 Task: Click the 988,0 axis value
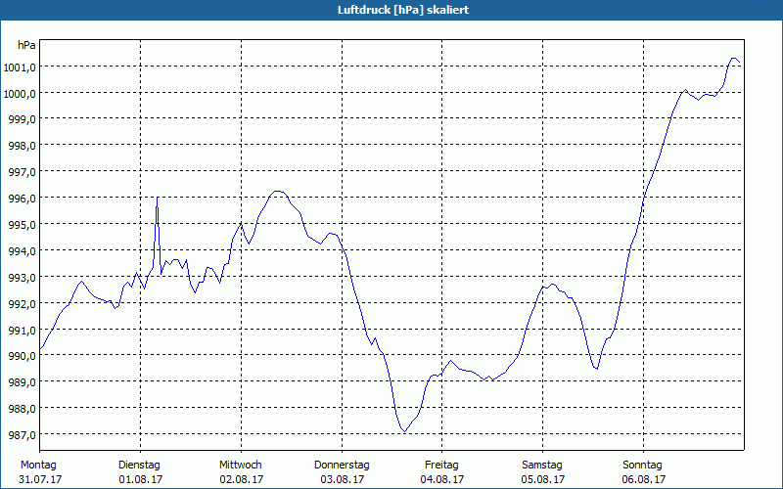pos(22,409)
